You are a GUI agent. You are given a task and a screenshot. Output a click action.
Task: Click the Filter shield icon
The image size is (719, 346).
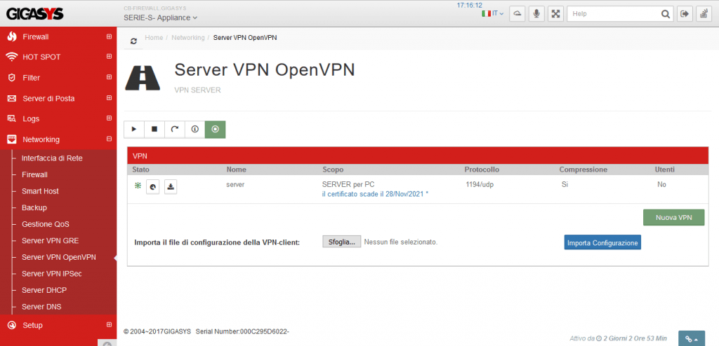point(12,78)
